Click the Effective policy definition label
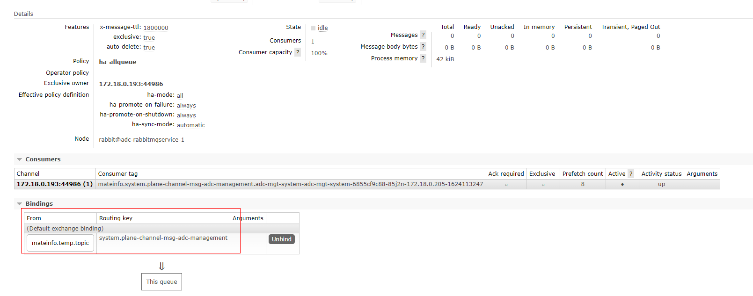The width and height of the screenshot is (753, 296). [x=54, y=95]
